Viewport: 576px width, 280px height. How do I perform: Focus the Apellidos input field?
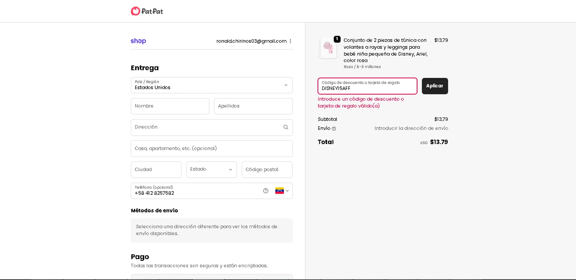pyautogui.click(x=253, y=106)
